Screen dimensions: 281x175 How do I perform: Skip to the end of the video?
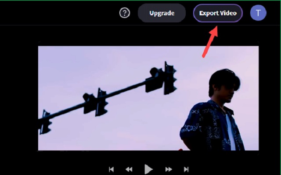186,169
